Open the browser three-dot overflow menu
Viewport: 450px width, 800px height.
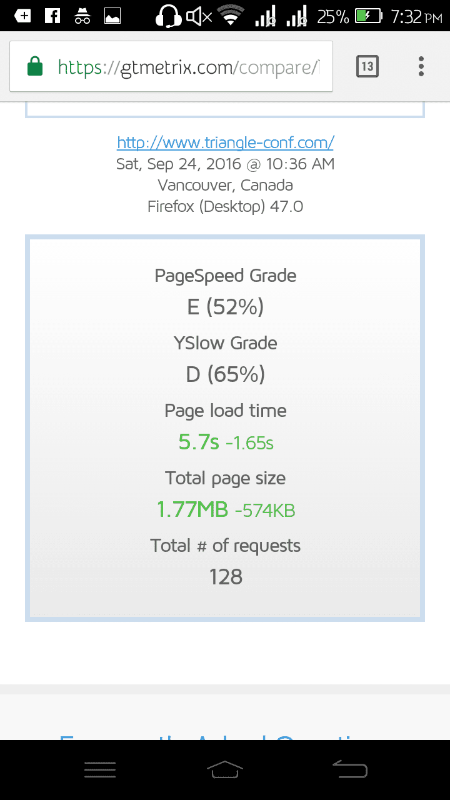tap(421, 66)
